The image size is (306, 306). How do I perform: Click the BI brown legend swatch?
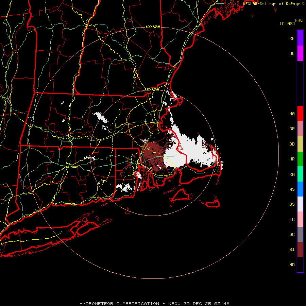coord(300,250)
